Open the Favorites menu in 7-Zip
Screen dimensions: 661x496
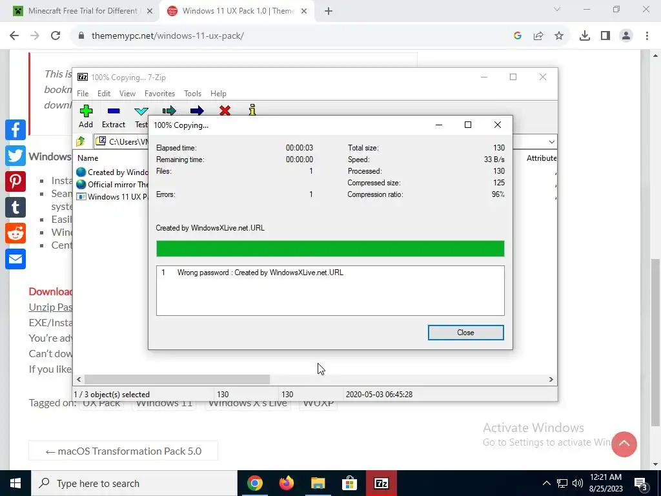(x=159, y=94)
